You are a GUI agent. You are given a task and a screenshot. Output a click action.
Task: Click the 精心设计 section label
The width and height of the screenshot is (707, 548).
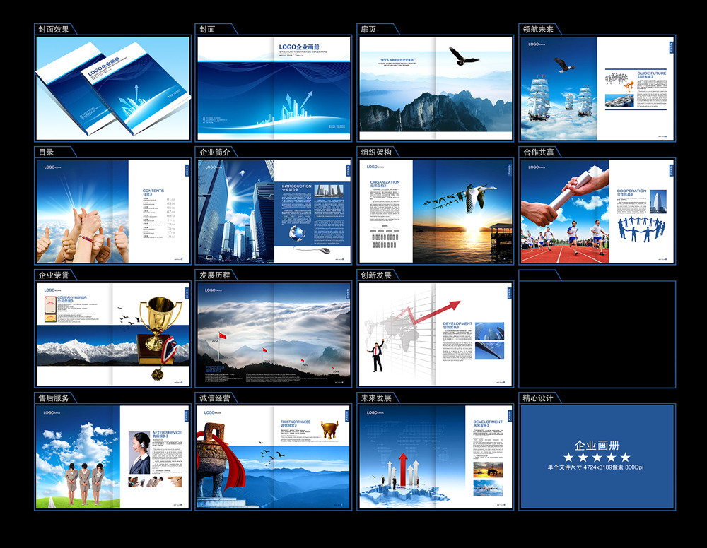pos(538,398)
